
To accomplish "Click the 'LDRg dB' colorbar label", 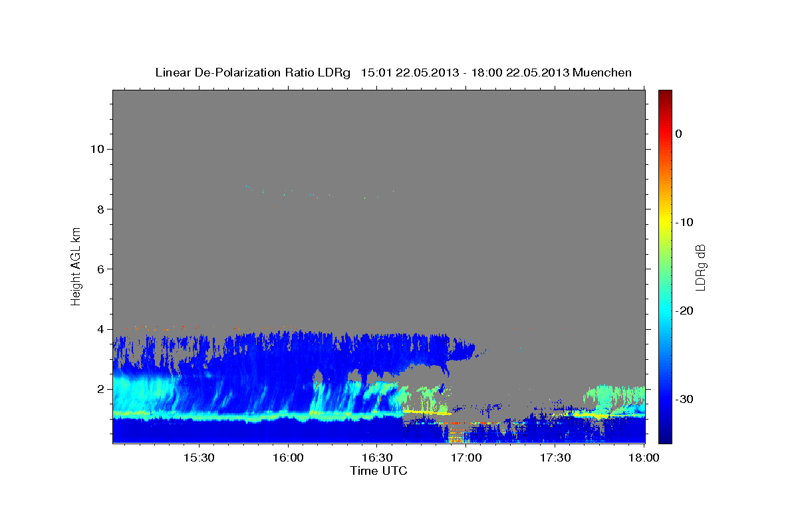I will coord(700,267).
